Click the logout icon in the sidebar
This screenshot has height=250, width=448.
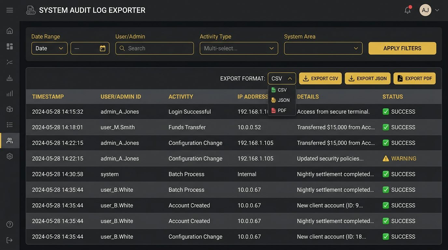pos(10,240)
